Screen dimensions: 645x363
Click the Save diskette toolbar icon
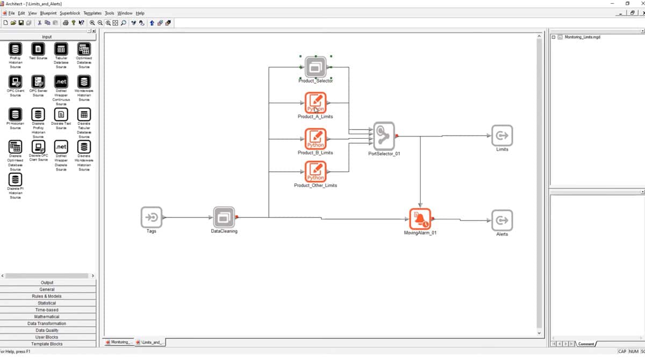(21, 23)
